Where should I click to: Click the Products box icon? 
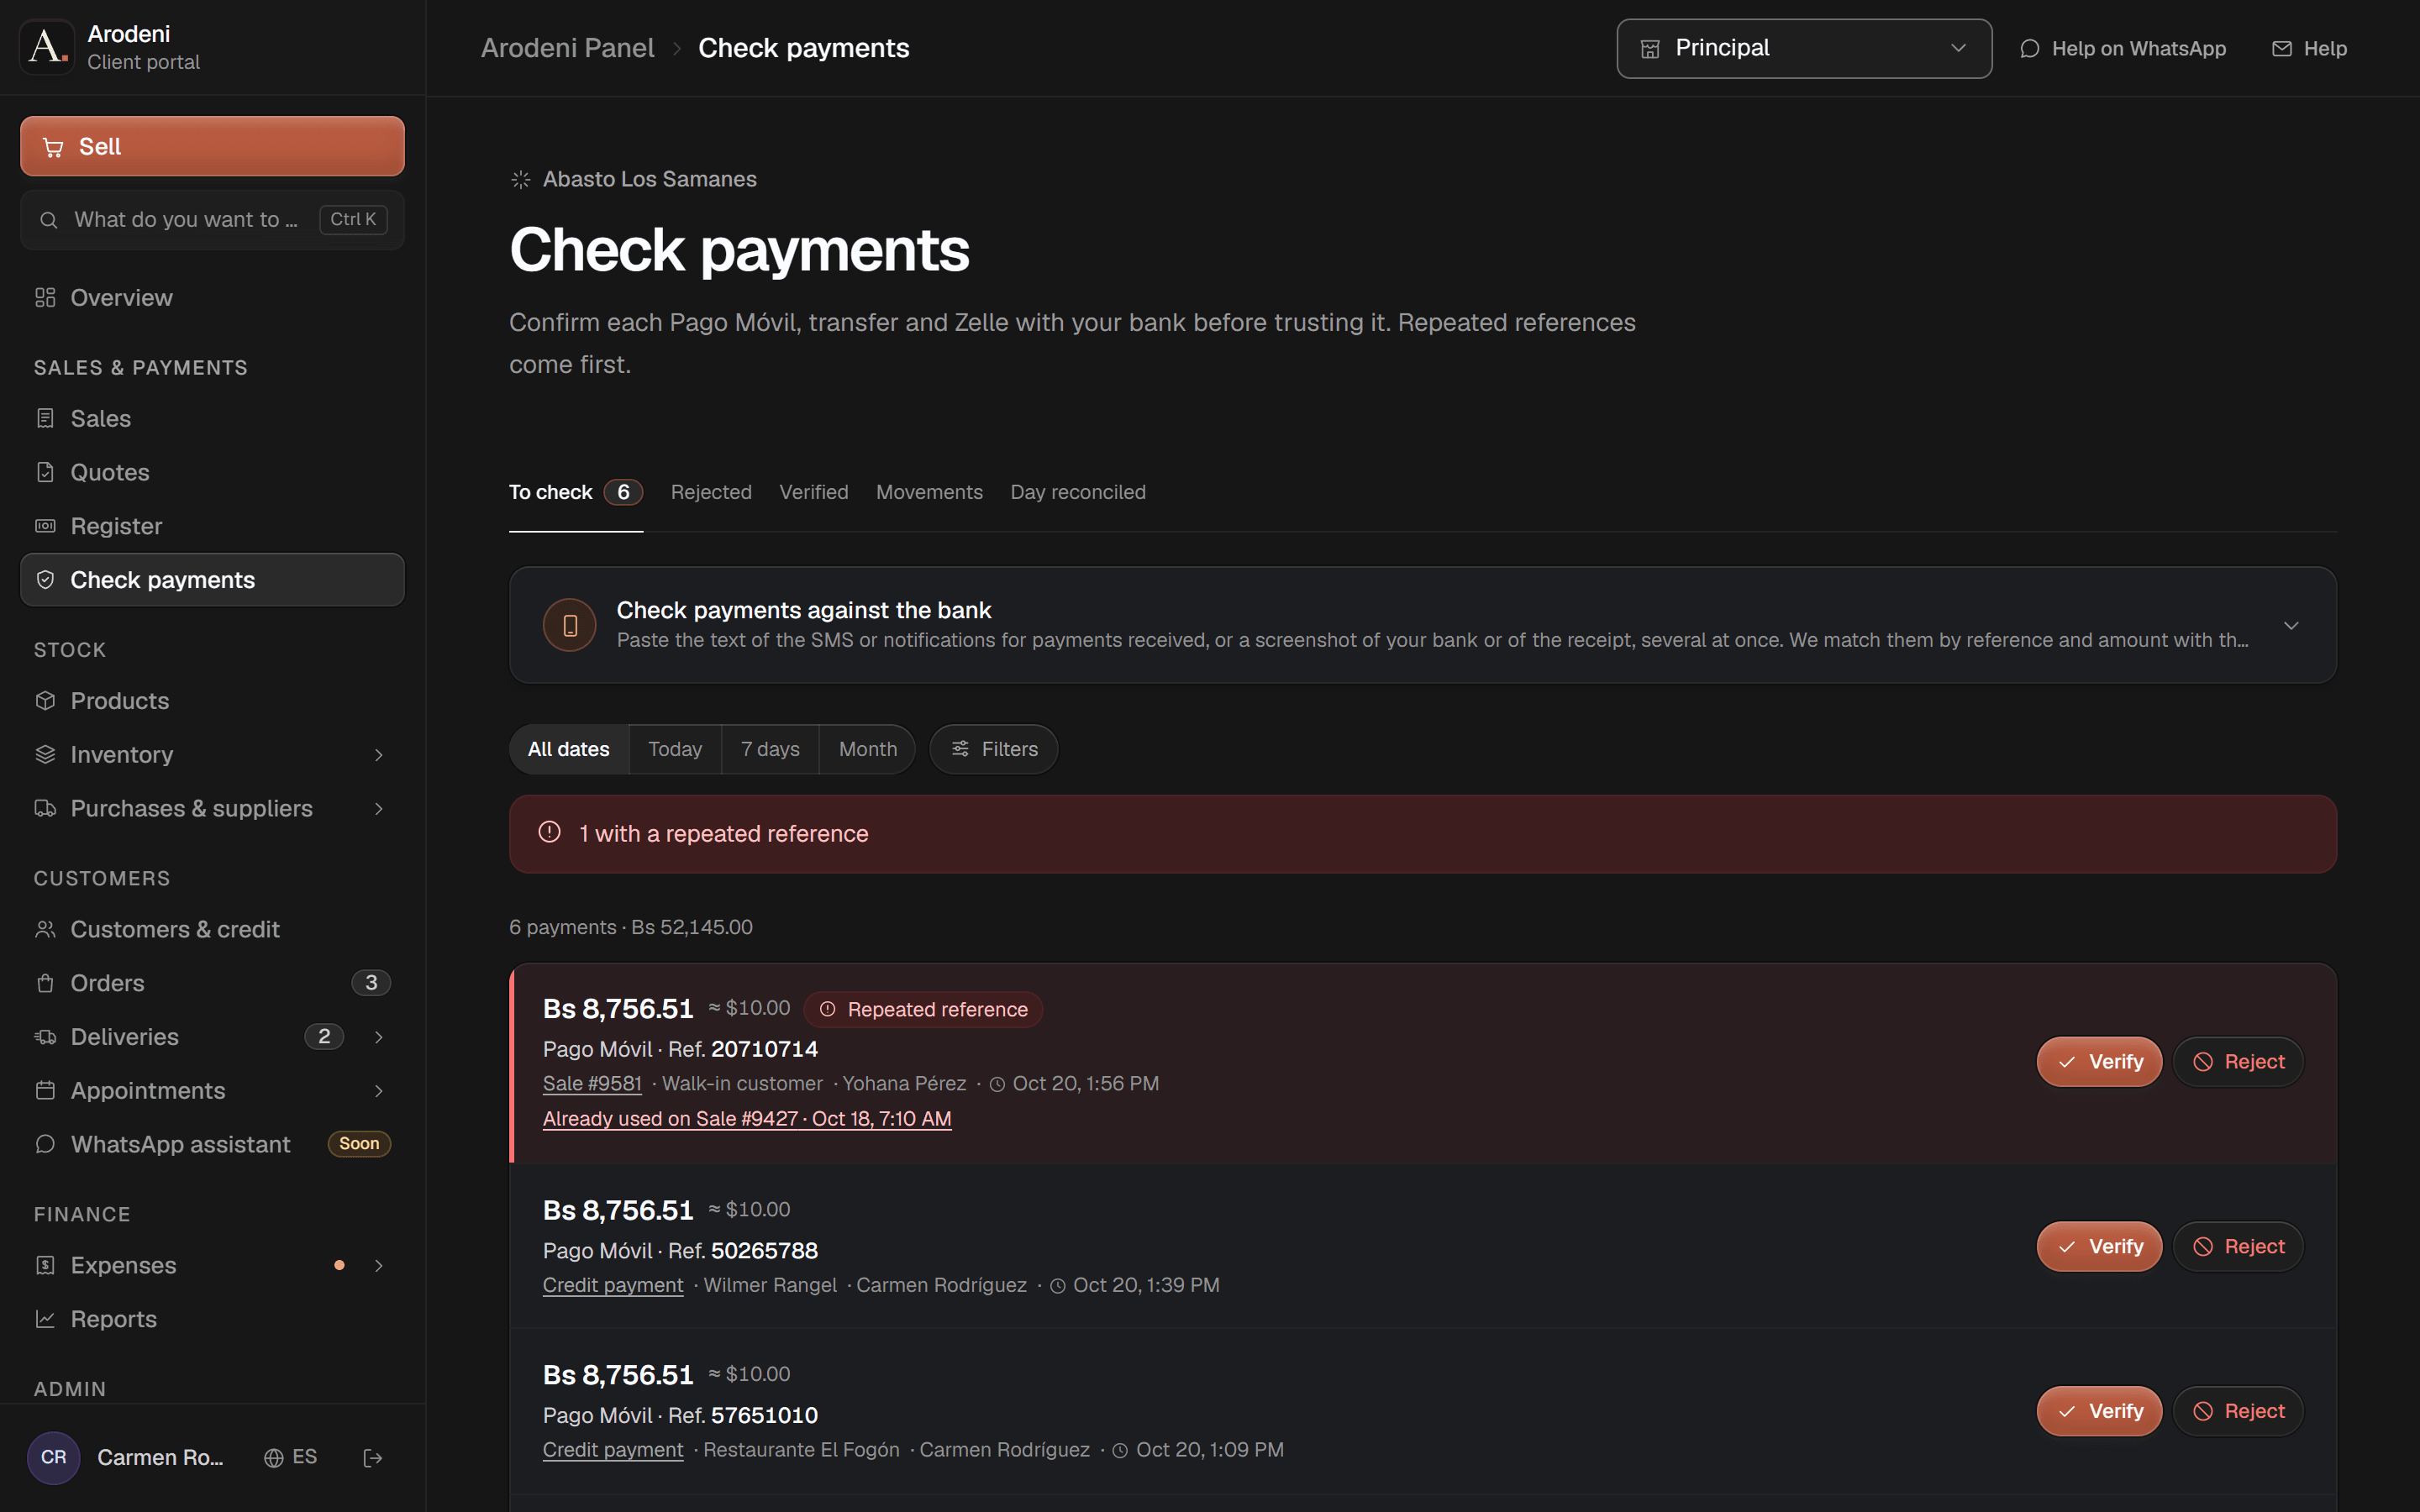(x=45, y=701)
